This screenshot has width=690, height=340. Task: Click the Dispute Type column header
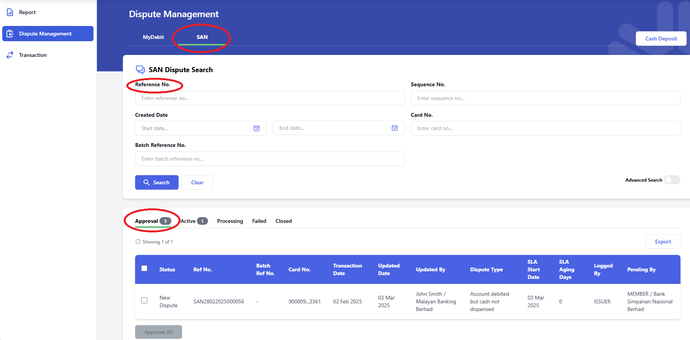click(486, 269)
